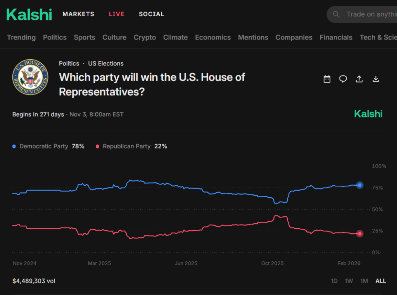Select the 1M chart range
Screen dimensions: 397x295
[x=364, y=281]
